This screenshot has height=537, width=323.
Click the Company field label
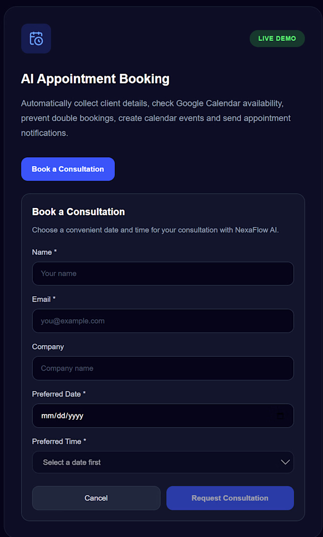(48, 347)
